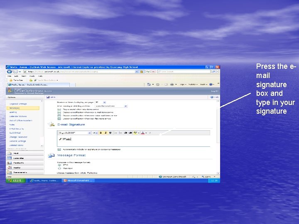Image resolution: width=299 pixels, height=224 pixels.
Task: Open the Calendar navigation button
Action: pyautogui.click(x=25, y=158)
